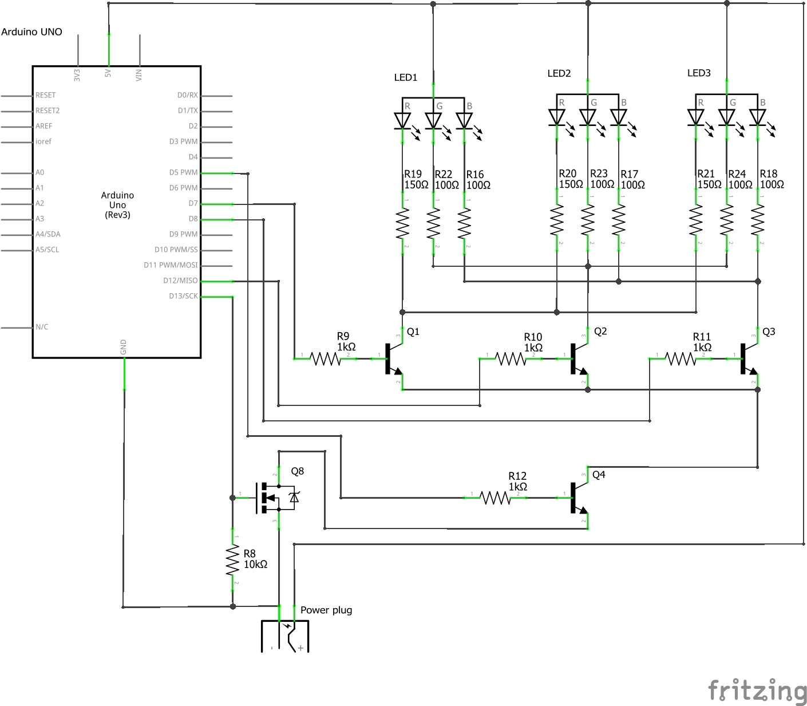Select the Q4 transistor symbol
The height and width of the screenshot is (706, 807).
pos(580,498)
